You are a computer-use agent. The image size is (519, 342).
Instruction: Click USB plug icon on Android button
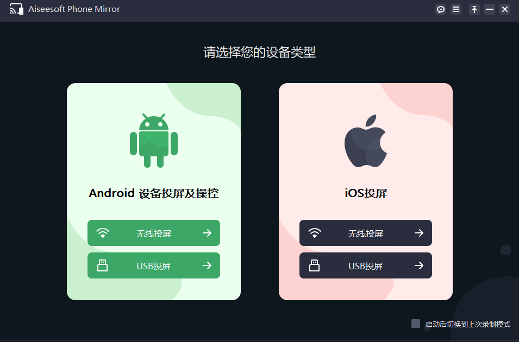[102, 265]
